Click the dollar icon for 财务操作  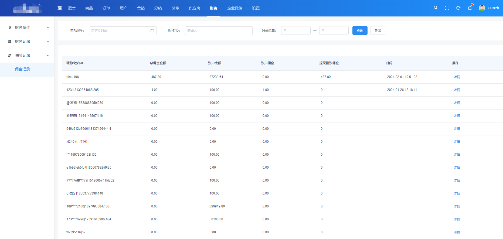(x=10, y=27)
